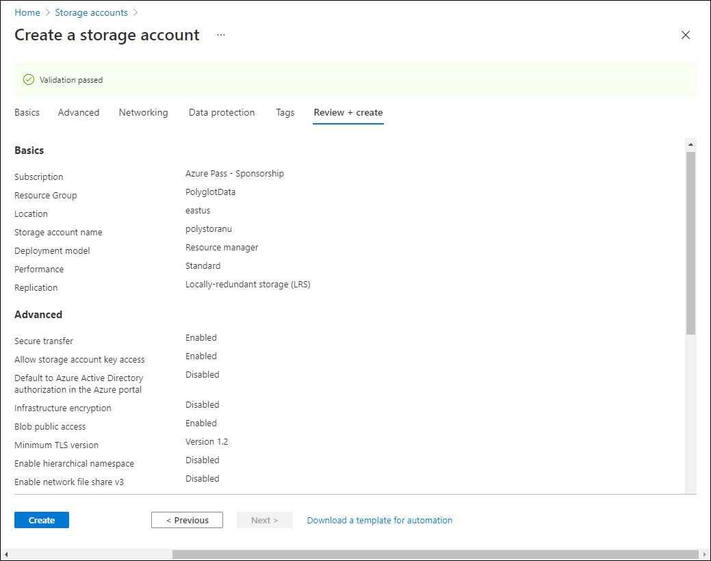Click the vertical scrollbar thumb
Viewport: 711px width, 561px height.
690,243
